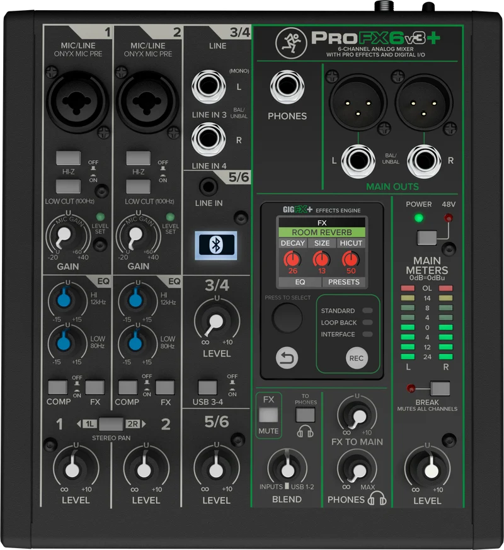Image resolution: width=504 pixels, height=550 pixels.
Task: Click the channel 5/6 LEVEL knob
Action: 216,469
